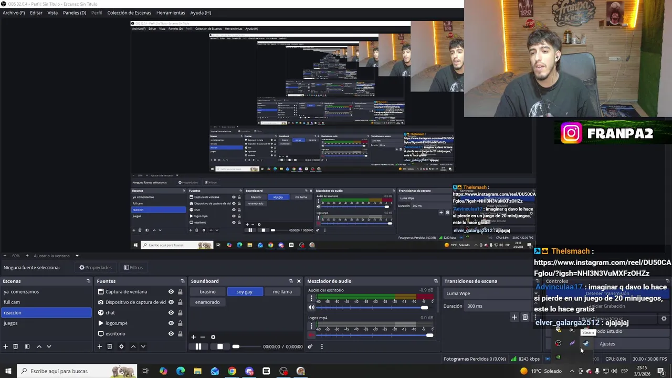
Task: Play the brasino sound
Action: [x=207, y=292]
